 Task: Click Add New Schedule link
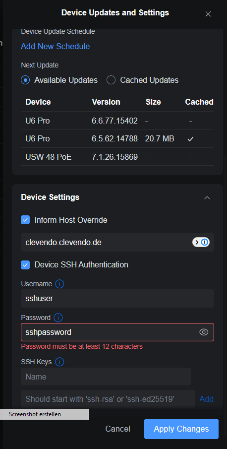pos(55,47)
